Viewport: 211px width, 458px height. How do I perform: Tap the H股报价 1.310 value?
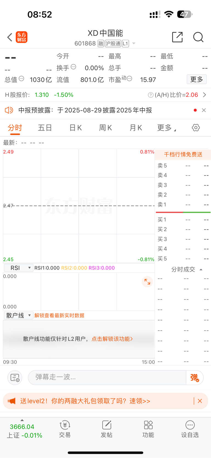coord(42,95)
